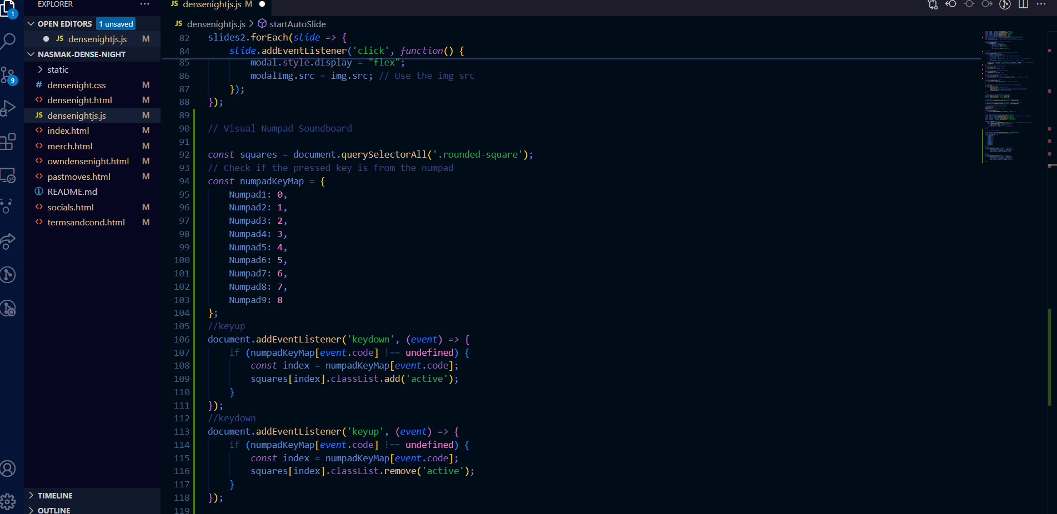Collapse the NASMAK-DENSE-NIGHT folder section
Image resolution: width=1057 pixels, height=514 pixels.
pos(31,54)
